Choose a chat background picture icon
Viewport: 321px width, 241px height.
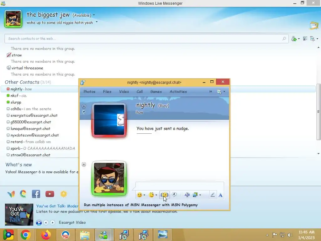pos(195,195)
